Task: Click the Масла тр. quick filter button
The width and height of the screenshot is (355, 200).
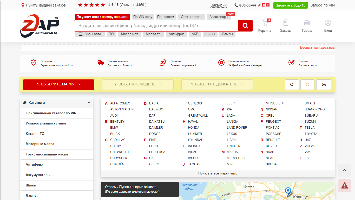Action: pyautogui.click(x=153, y=34)
